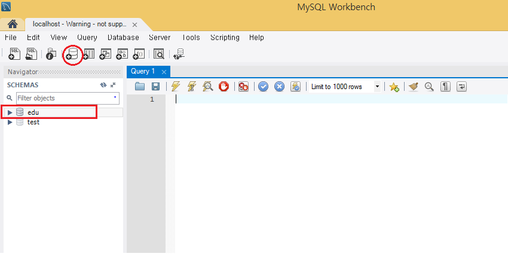
Task: Open a script file in query editor
Action: [x=140, y=87]
